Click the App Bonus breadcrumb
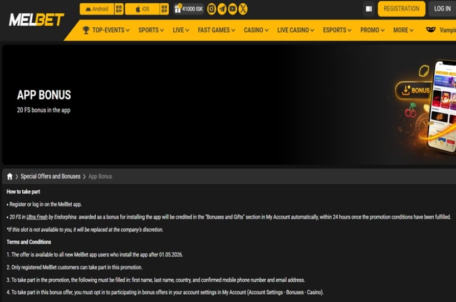This screenshot has width=456, height=302. [100, 176]
